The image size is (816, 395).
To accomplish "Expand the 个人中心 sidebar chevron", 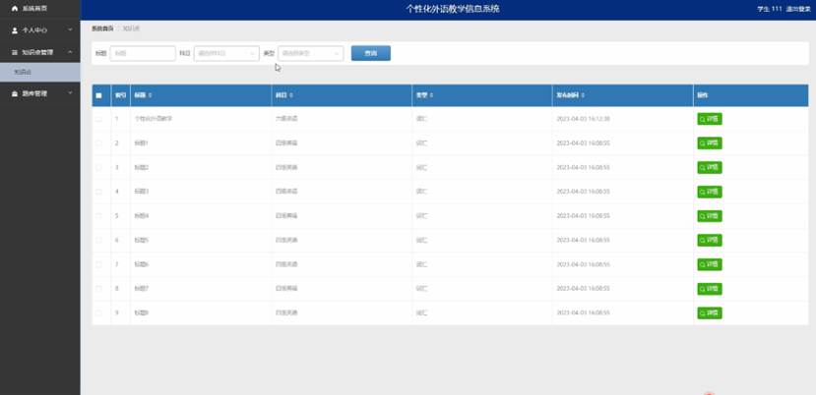I will [70, 30].
